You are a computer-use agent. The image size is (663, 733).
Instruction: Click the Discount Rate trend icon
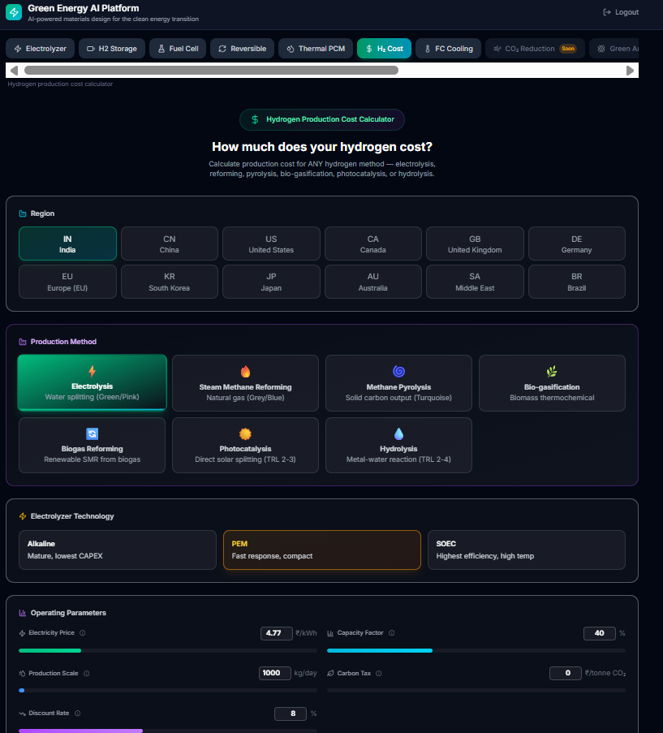(x=22, y=714)
